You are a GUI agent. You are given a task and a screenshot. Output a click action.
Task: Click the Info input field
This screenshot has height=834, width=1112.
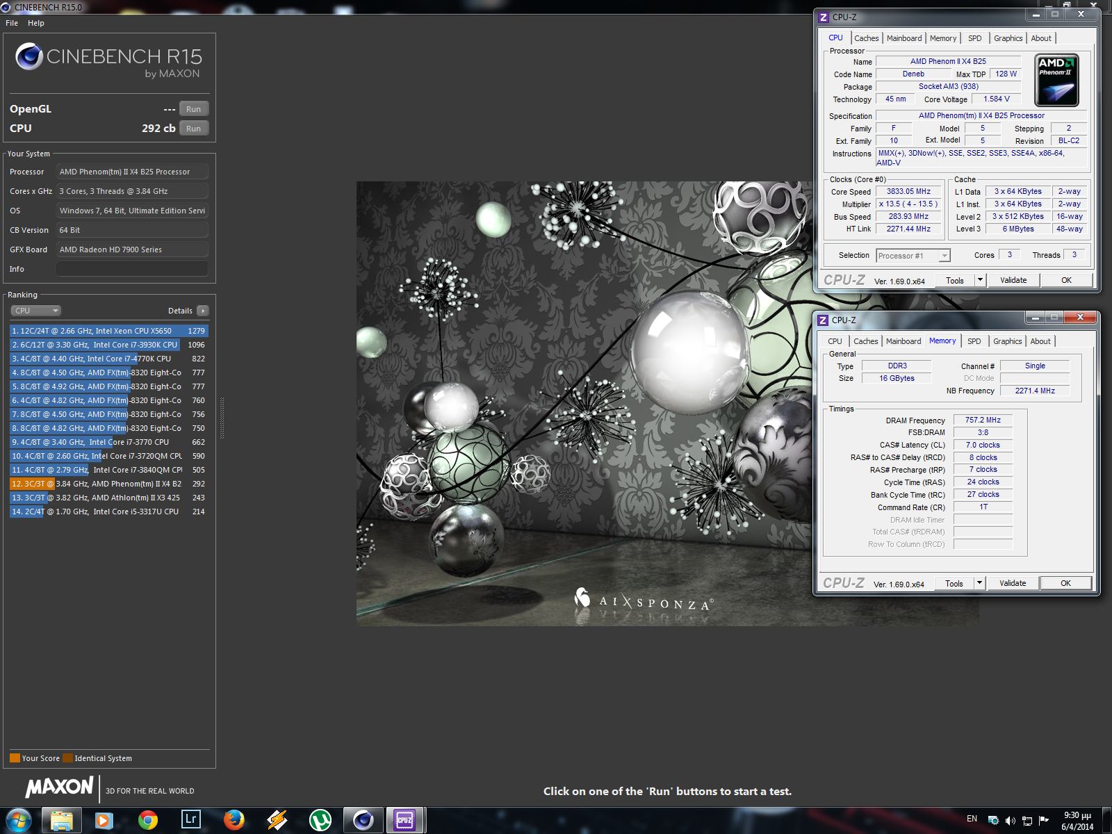click(132, 269)
